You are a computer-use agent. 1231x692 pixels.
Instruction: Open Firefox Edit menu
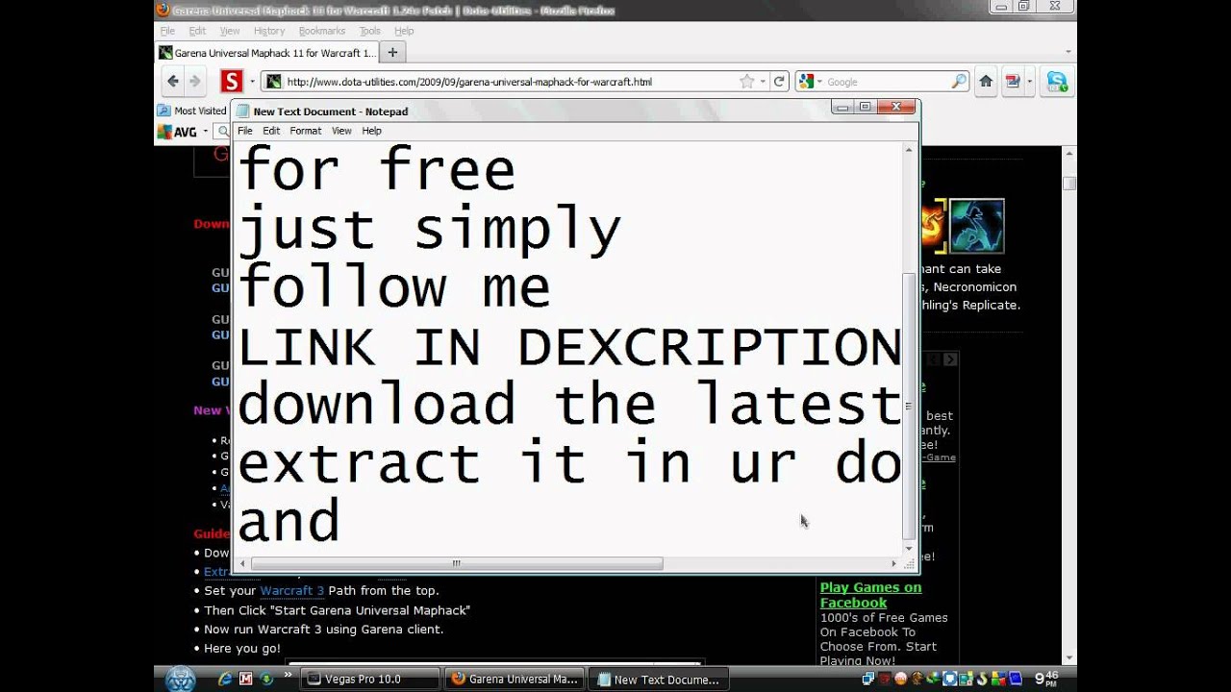197,31
